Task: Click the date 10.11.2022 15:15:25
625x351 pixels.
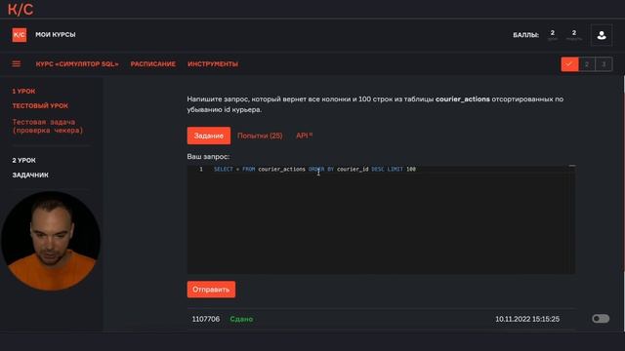Action: click(527, 319)
